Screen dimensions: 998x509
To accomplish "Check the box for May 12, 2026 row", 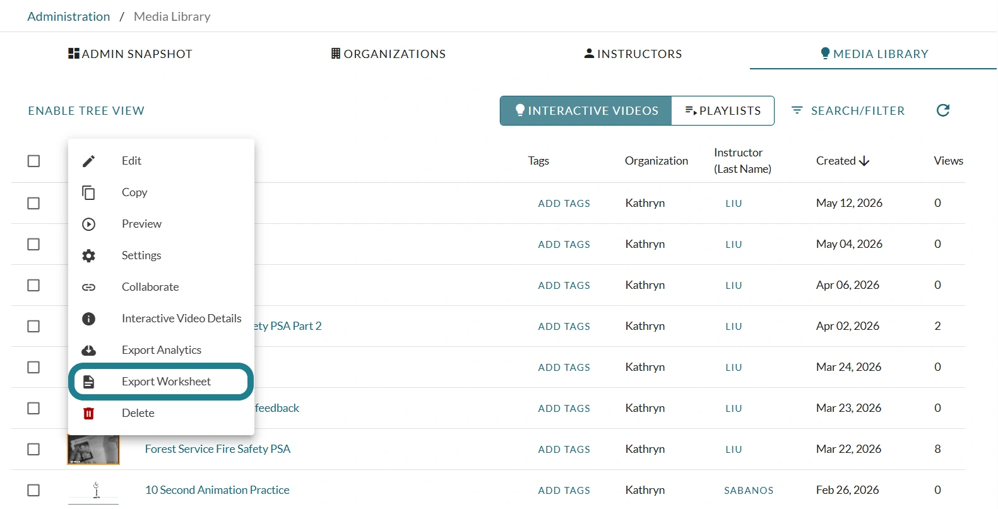I will click(34, 203).
